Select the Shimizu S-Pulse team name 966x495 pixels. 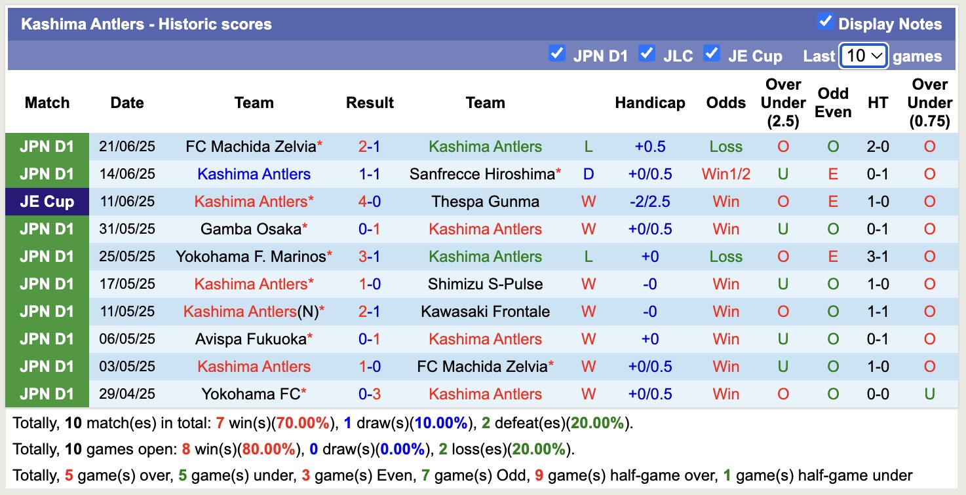pos(485,284)
